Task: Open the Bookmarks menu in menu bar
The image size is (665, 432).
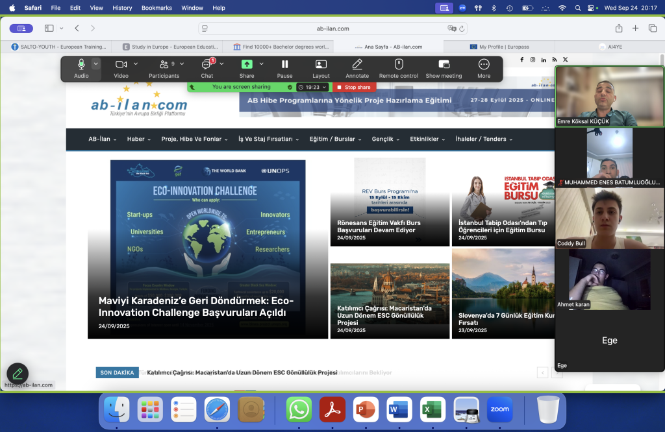Action: click(157, 8)
